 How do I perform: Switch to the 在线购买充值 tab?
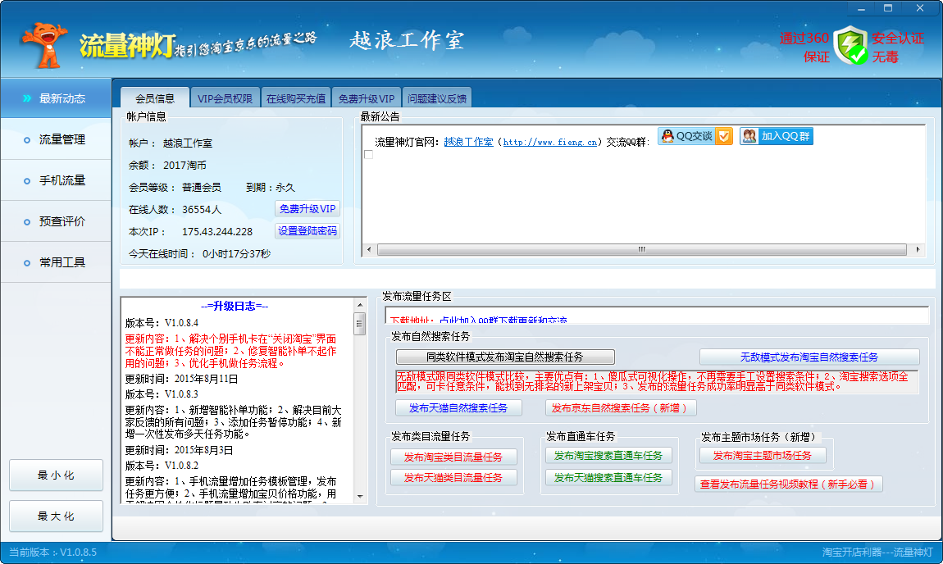pyautogui.click(x=295, y=98)
